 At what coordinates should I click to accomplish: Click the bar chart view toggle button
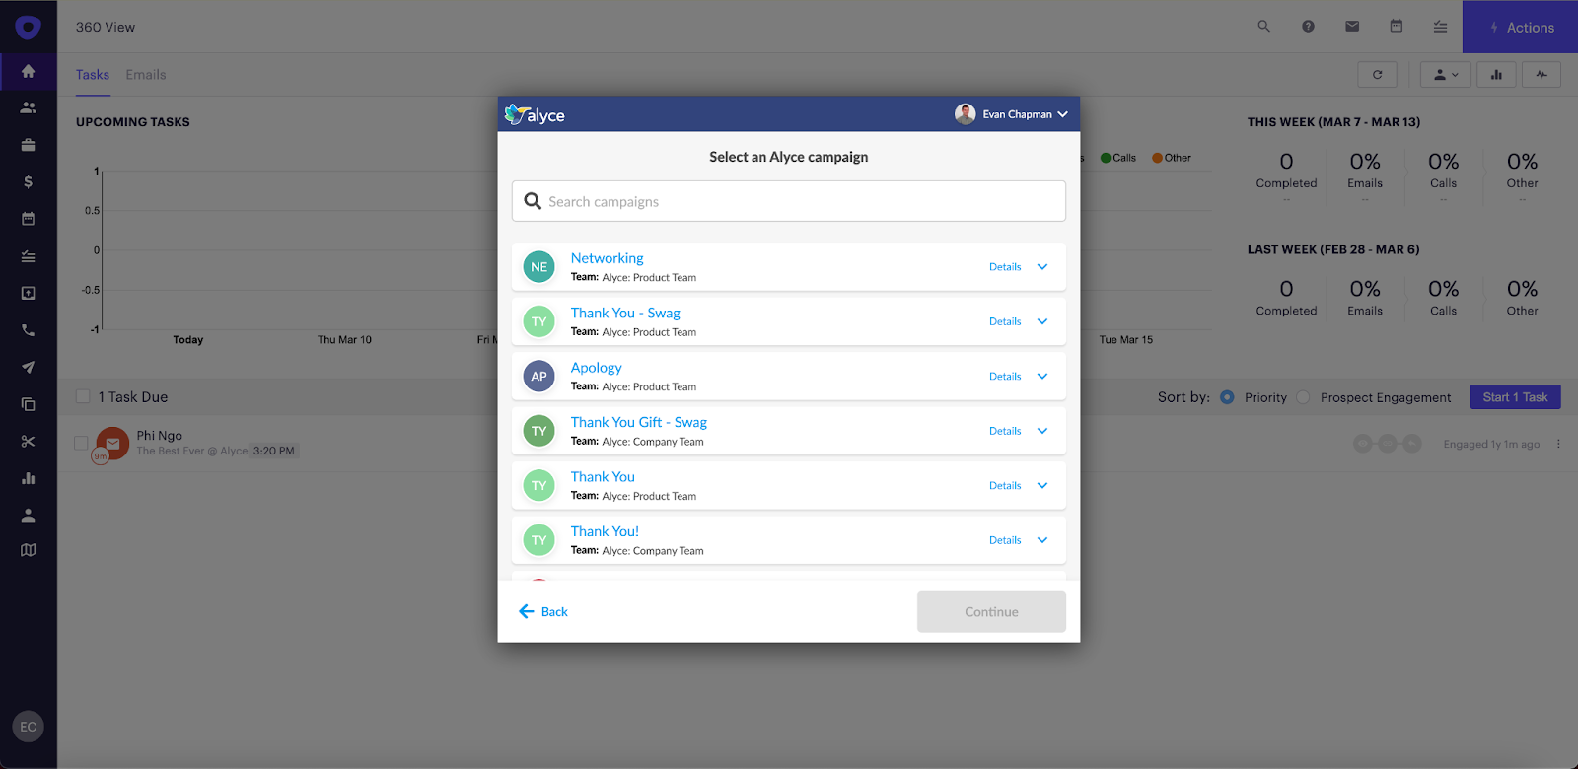[1496, 74]
